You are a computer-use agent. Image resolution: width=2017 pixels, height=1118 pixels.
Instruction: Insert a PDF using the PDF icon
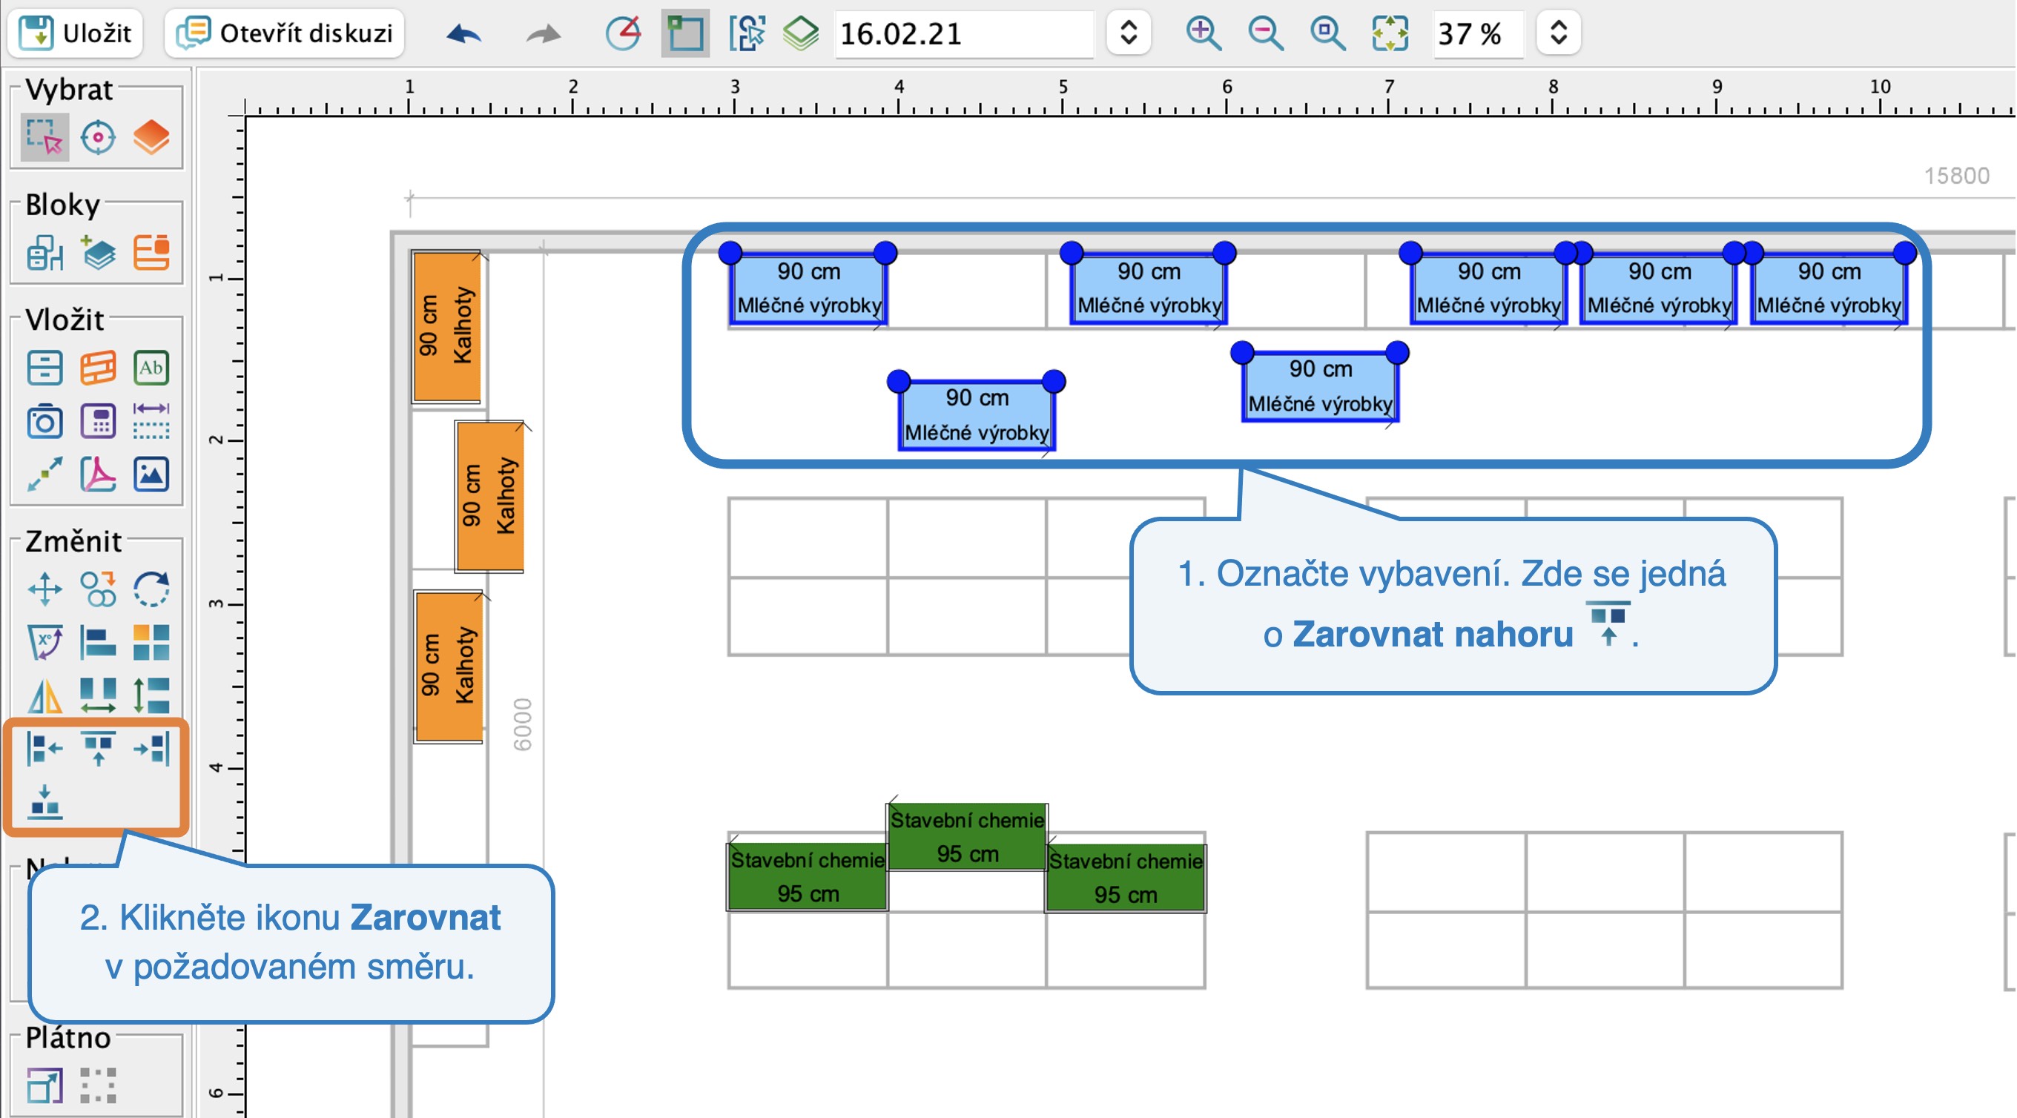(98, 474)
